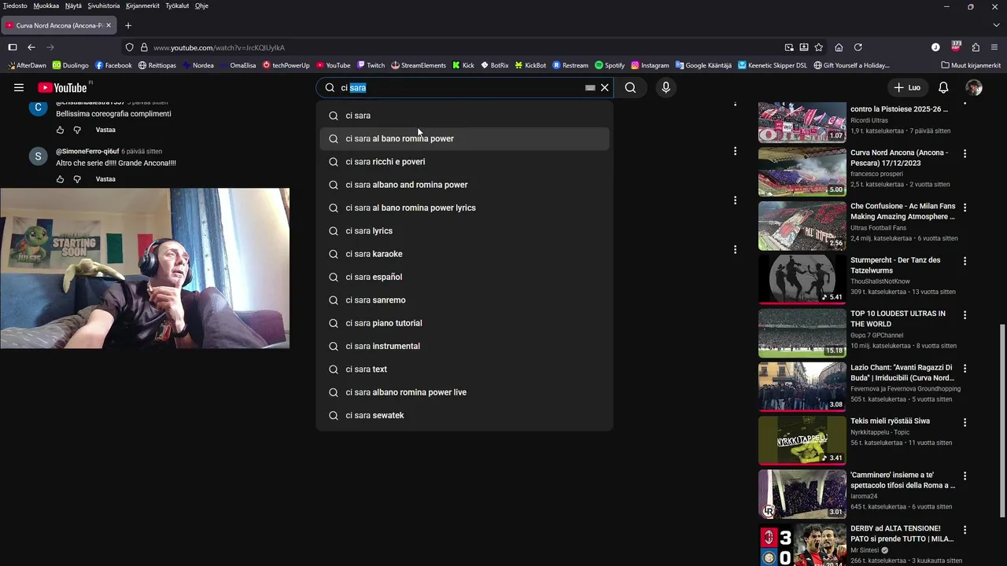1007x566 pixels.
Task: Click the page vertical scrollbar
Action: 1001,421
